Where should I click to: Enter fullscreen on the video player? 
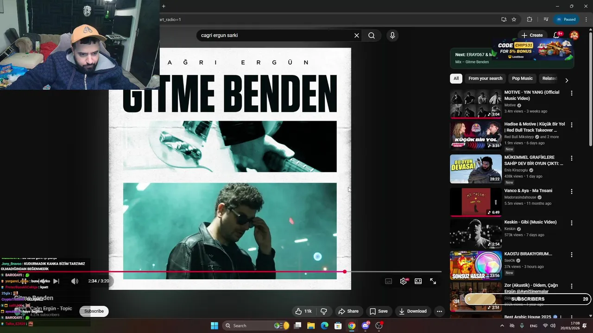[433, 281]
